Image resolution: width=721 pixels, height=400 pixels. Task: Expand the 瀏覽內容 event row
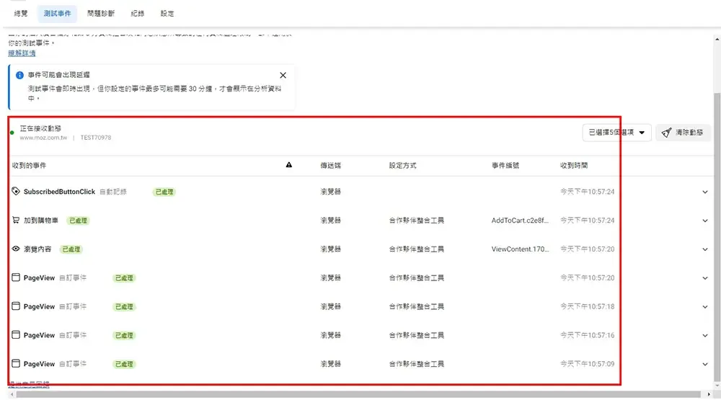coord(705,249)
